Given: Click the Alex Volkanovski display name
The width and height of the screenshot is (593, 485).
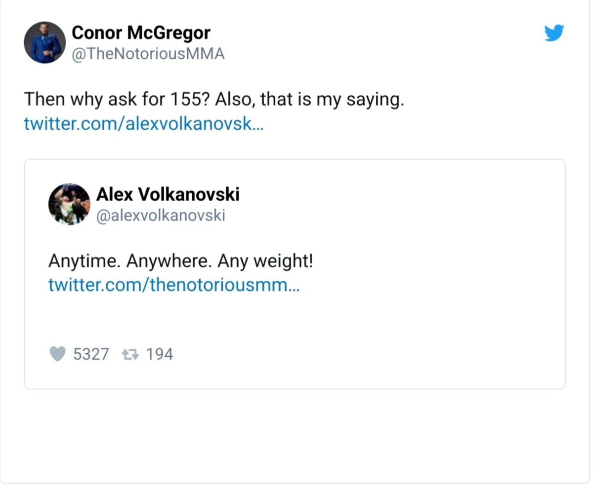Looking at the screenshot, I should [168, 195].
